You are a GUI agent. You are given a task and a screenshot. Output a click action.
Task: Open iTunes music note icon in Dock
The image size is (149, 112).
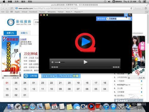(106, 107)
